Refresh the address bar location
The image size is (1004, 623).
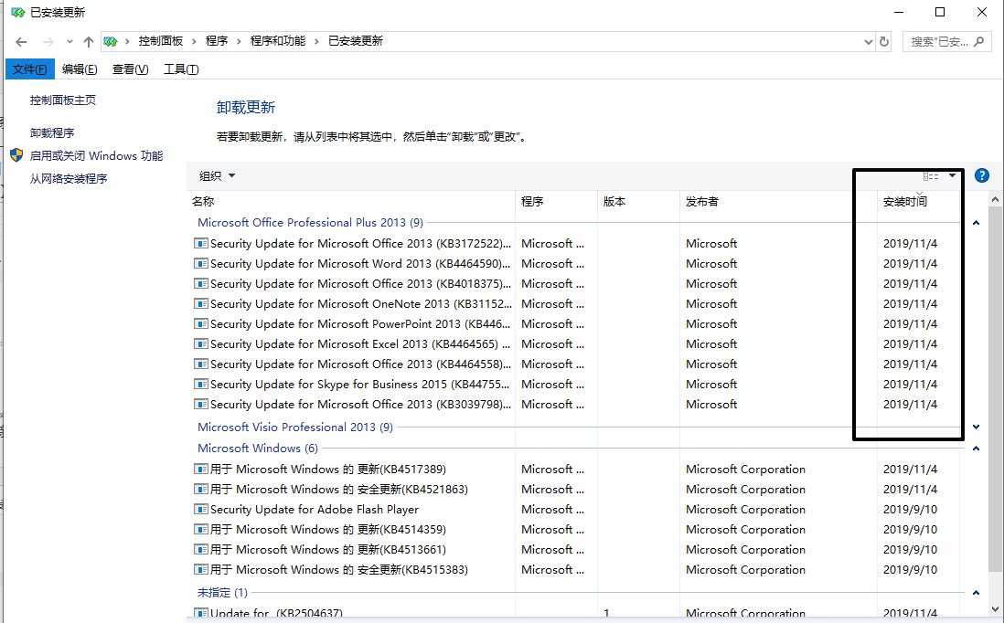pos(884,42)
